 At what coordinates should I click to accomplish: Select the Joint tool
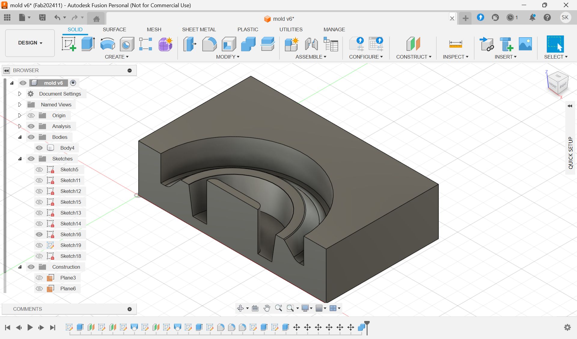(x=311, y=44)
